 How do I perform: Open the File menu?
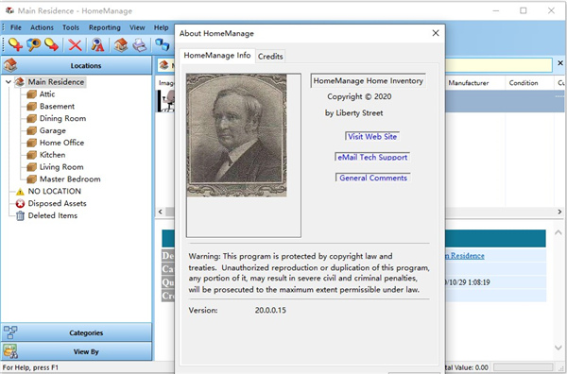coord(16,27)
